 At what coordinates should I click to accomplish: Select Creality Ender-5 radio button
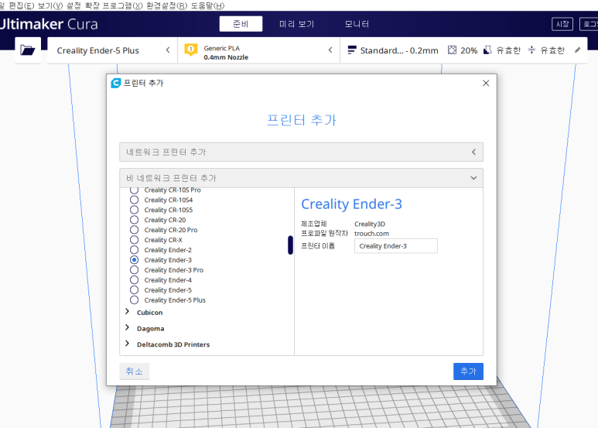pyautogui.click(x=135, y=290)
